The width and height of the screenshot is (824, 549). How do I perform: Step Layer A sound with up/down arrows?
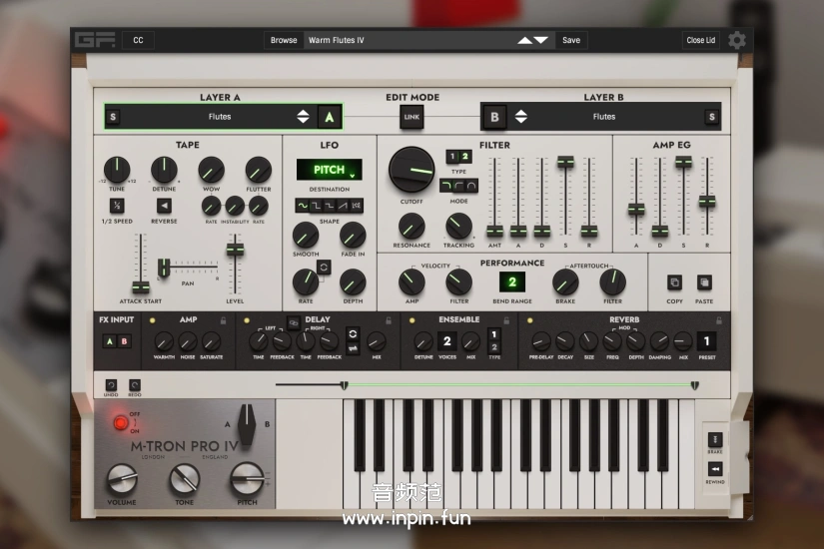[x=303, y=117]
